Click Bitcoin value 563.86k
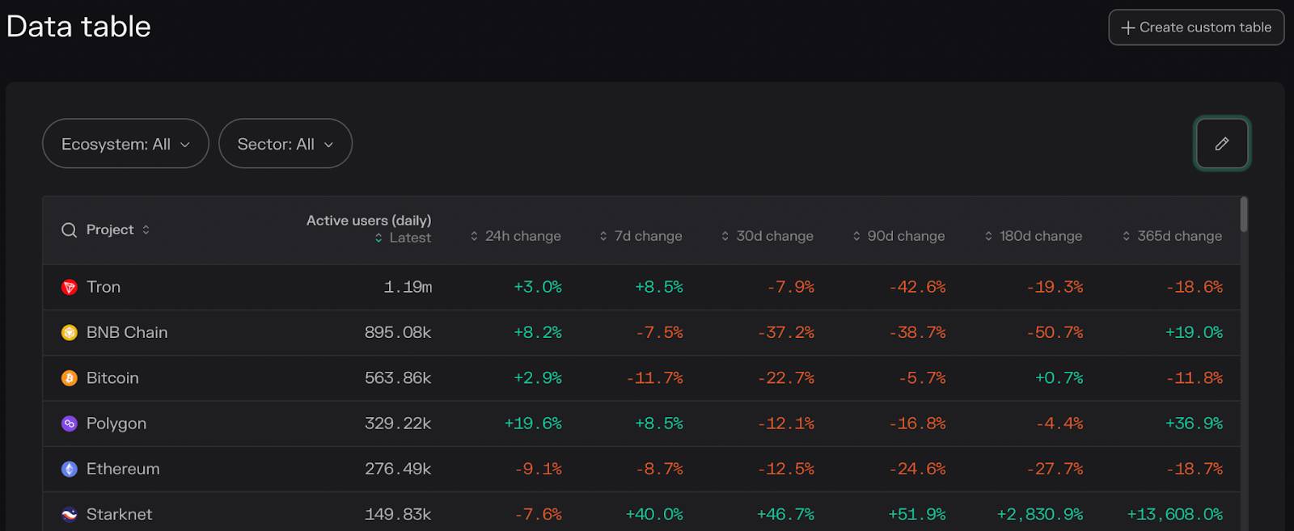This screenshot has width=1294, height=531. [398, 378]
